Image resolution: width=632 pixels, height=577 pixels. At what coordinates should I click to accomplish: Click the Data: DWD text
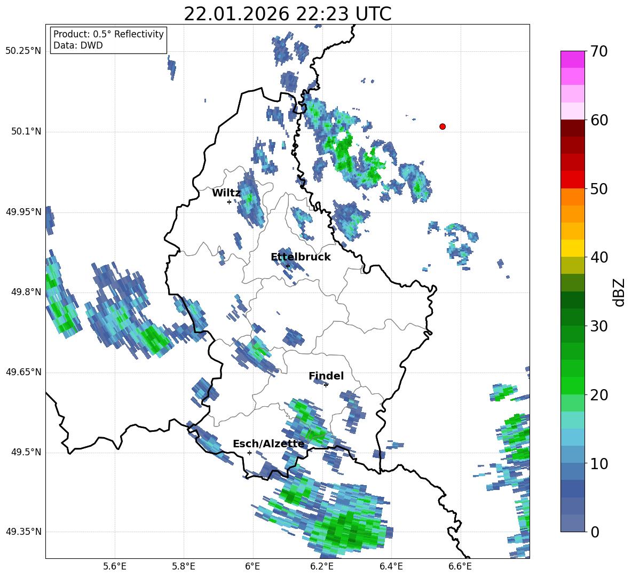pyautogui.click(x=78, y=45)
